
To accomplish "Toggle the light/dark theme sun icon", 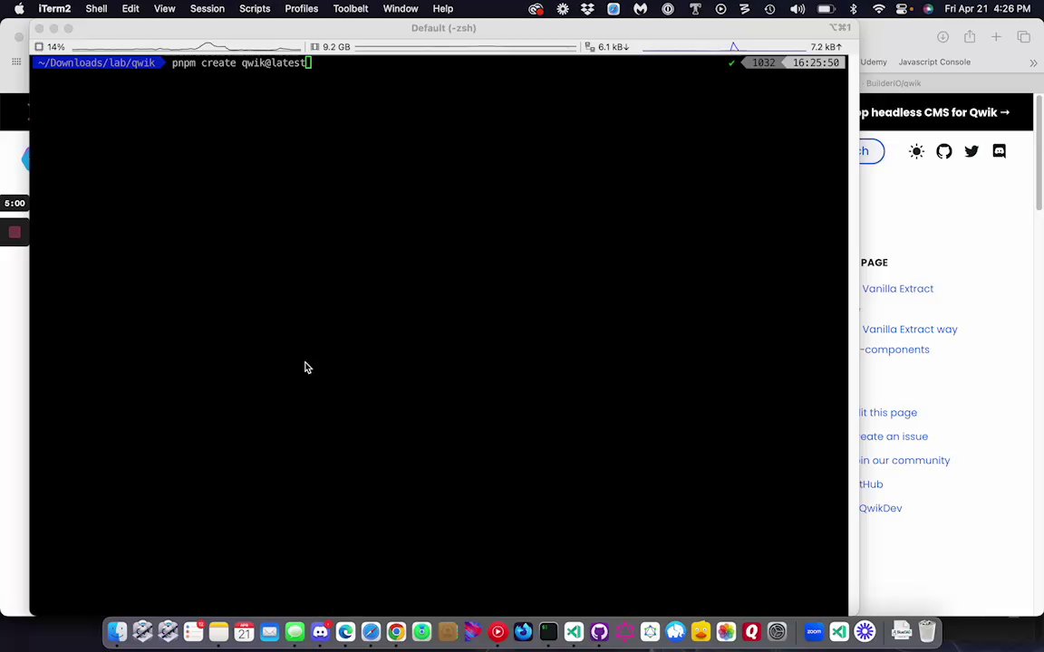I will pos(916,151).
